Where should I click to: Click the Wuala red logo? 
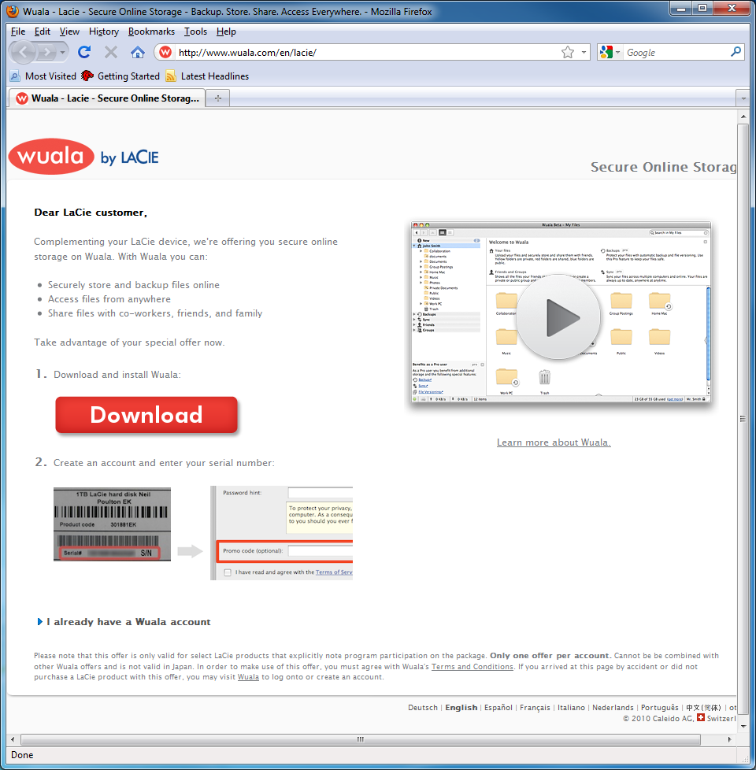(x=51, y=156)
